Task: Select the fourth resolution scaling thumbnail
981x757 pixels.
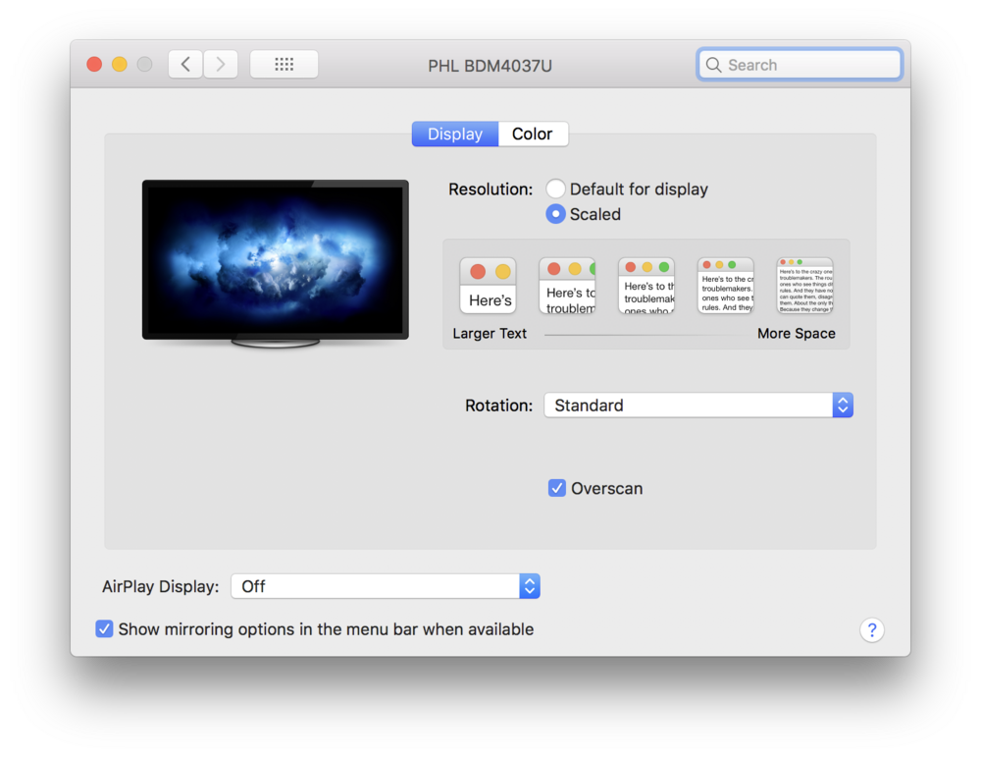Action: 725,286
